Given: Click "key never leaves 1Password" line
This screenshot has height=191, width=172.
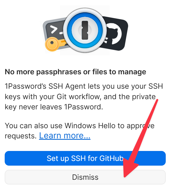Looking at the screenshot, I should (54, 107).
